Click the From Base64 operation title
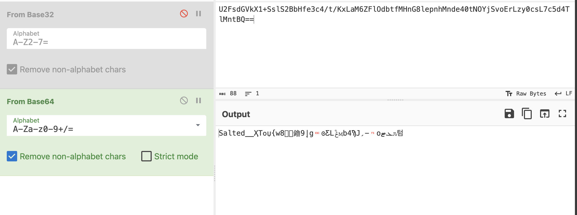Screen dimensions: 577x215 pos(30,102)
